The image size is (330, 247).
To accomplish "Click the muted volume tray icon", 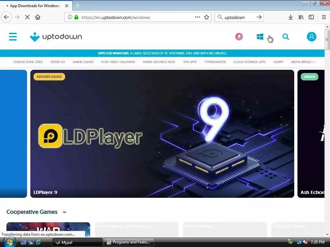I will coord(305,242).
